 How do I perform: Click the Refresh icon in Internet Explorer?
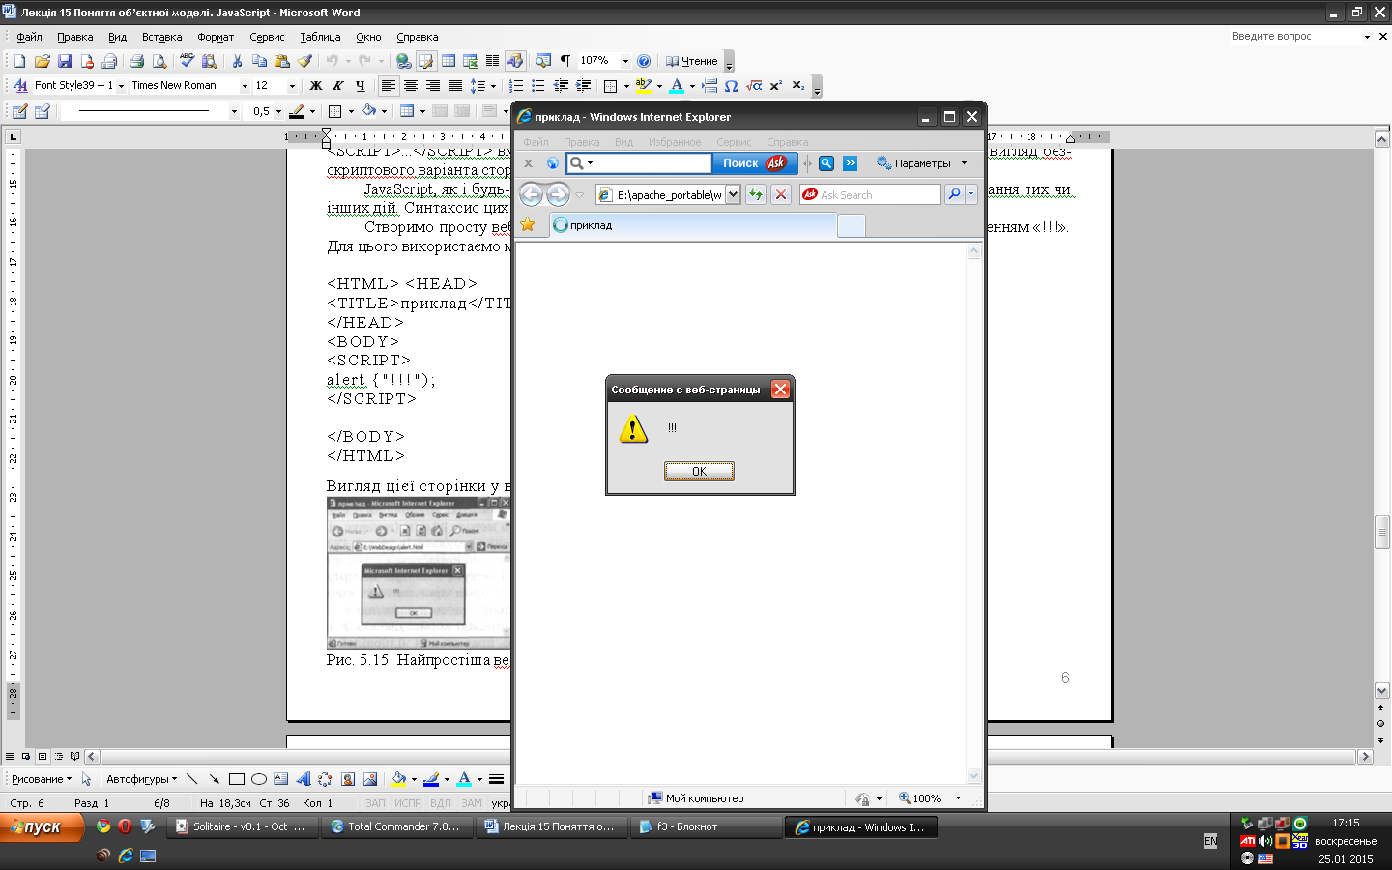coord(756,194)
